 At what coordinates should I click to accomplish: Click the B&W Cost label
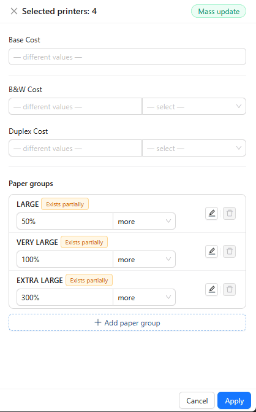[x=26, y=89]
